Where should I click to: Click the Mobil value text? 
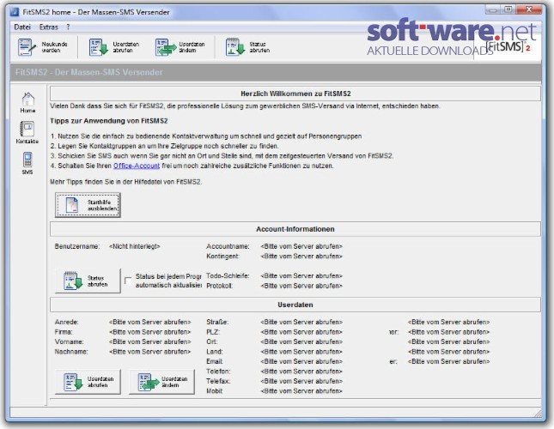(x=301, y=391)
